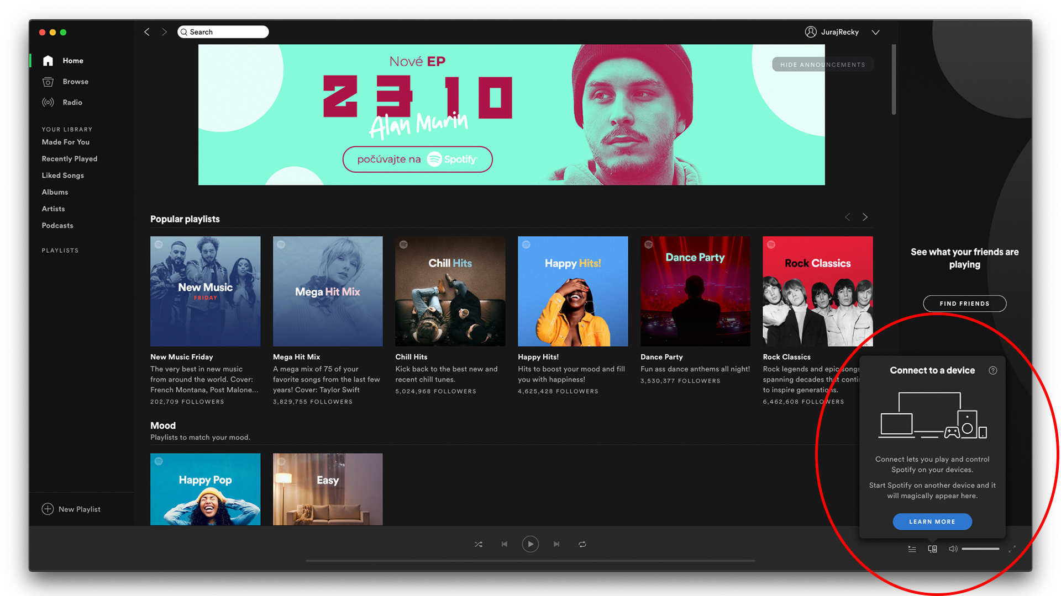Expand the account dropdown arrow next to JurajRecky
The width and height of the screenshot is (1061, 596).
(x=875, y=32)
